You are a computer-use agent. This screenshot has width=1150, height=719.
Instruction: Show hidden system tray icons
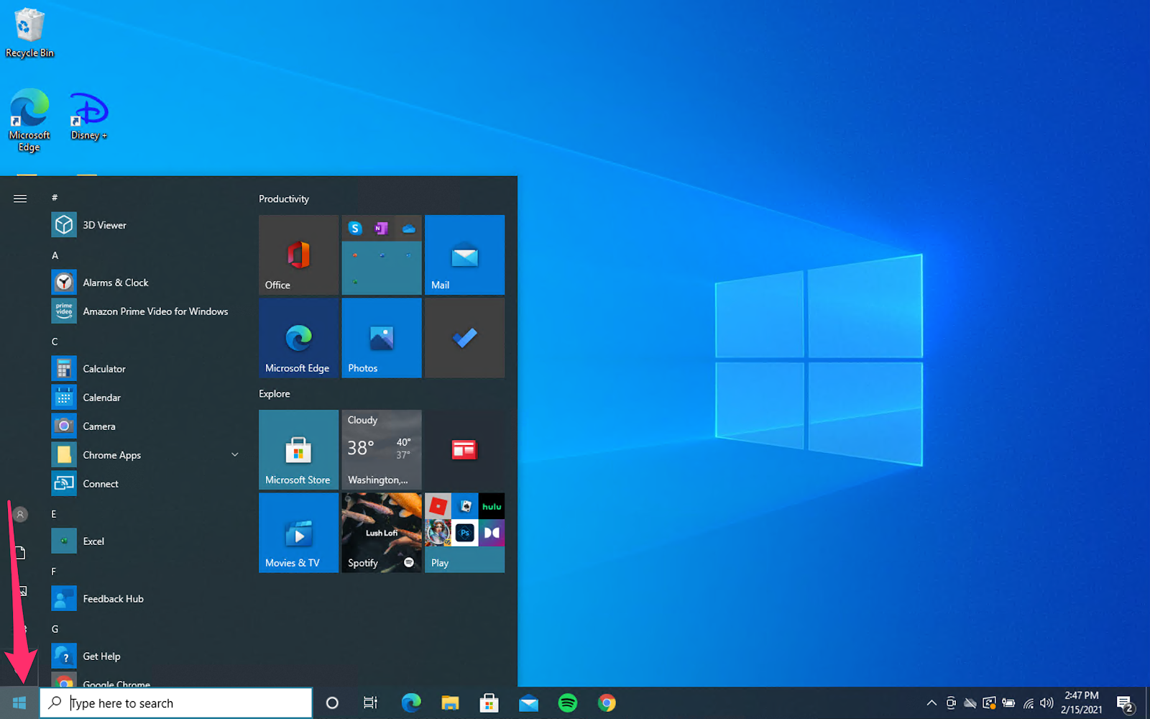[x=931, y=703]
